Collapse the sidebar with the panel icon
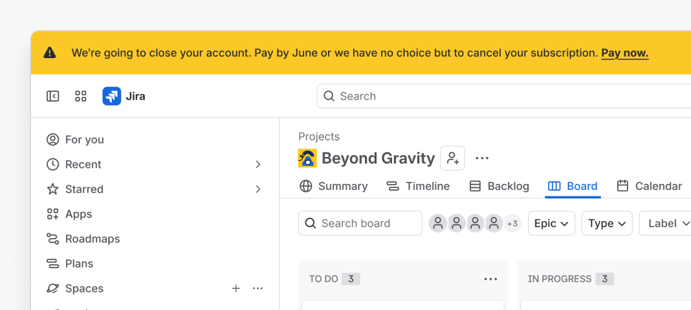 53,96
